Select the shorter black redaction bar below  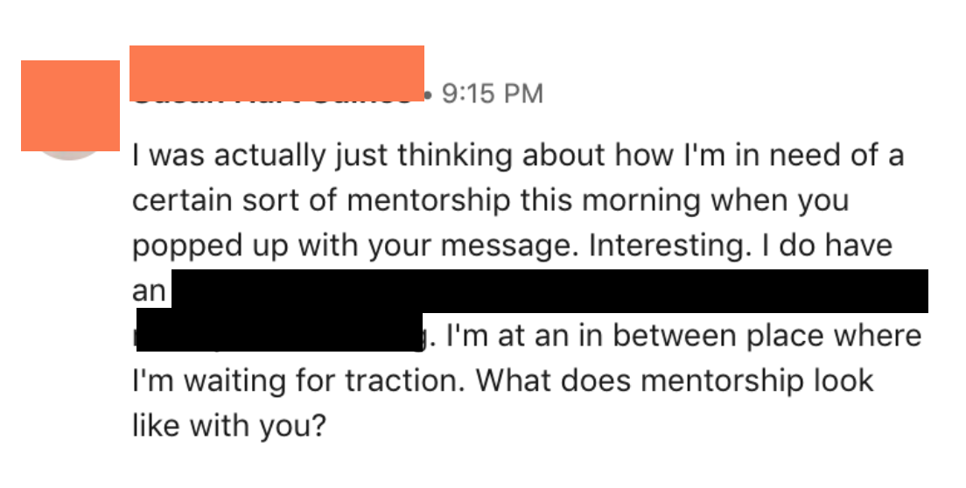point(279,331)
